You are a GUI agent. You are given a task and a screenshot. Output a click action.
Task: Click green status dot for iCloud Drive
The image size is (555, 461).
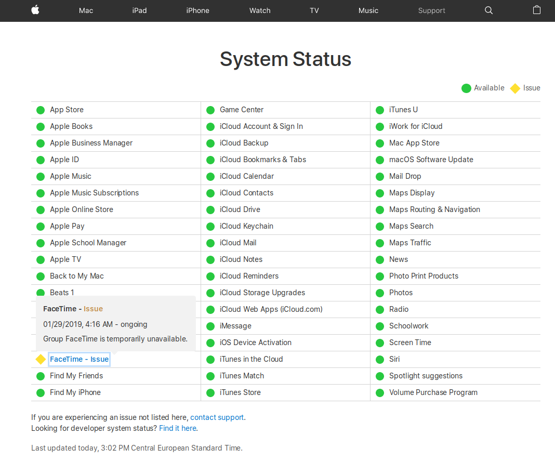point(210,210)
